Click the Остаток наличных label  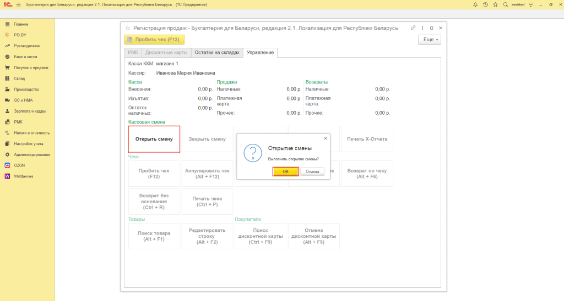(x=139, y=110)
